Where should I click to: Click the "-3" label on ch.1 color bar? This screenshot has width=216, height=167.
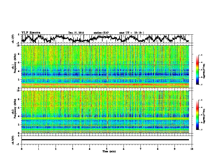201,55
